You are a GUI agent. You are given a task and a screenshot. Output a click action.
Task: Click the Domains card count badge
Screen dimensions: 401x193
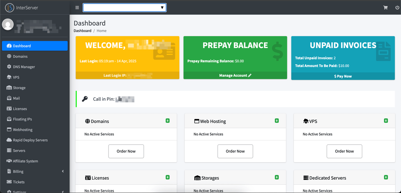168,121
